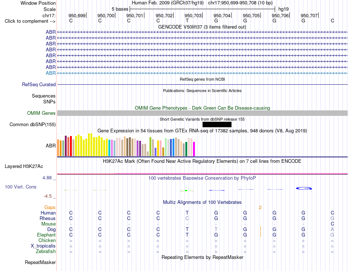Click the T base in the complement row
This screenshot has width=348, height=271.
point(187,21)
